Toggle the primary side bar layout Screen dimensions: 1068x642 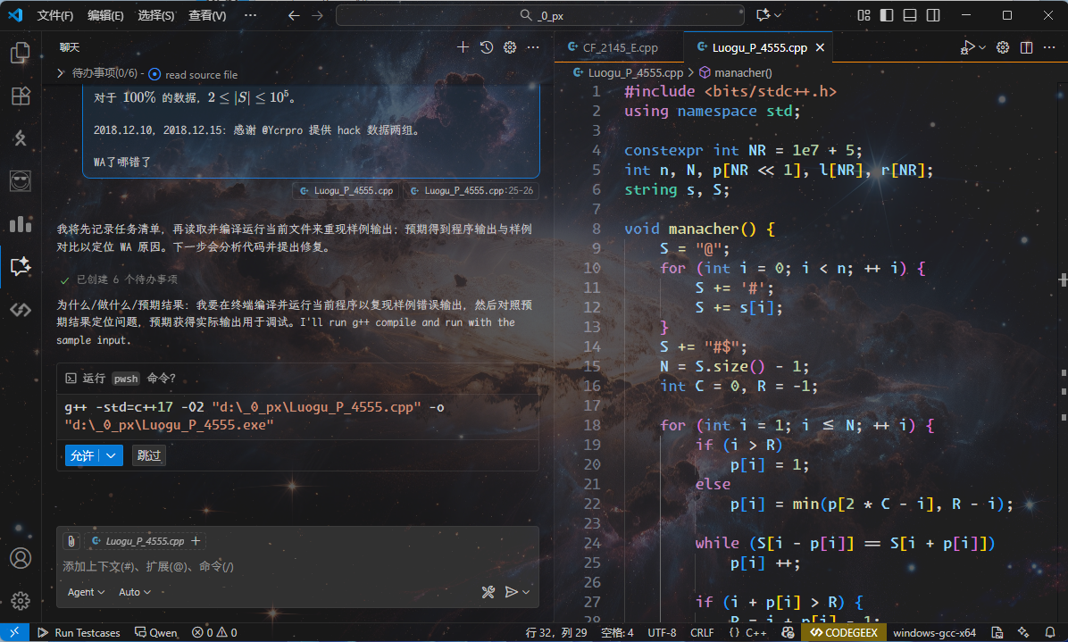click(886, 15)
